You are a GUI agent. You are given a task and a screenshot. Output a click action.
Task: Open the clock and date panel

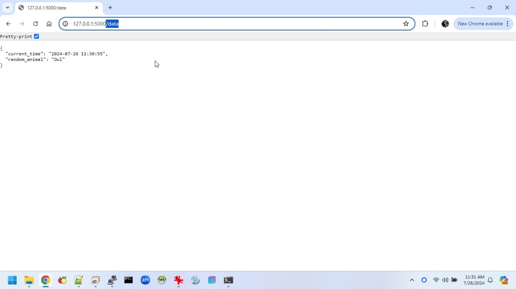coord(474,280)
